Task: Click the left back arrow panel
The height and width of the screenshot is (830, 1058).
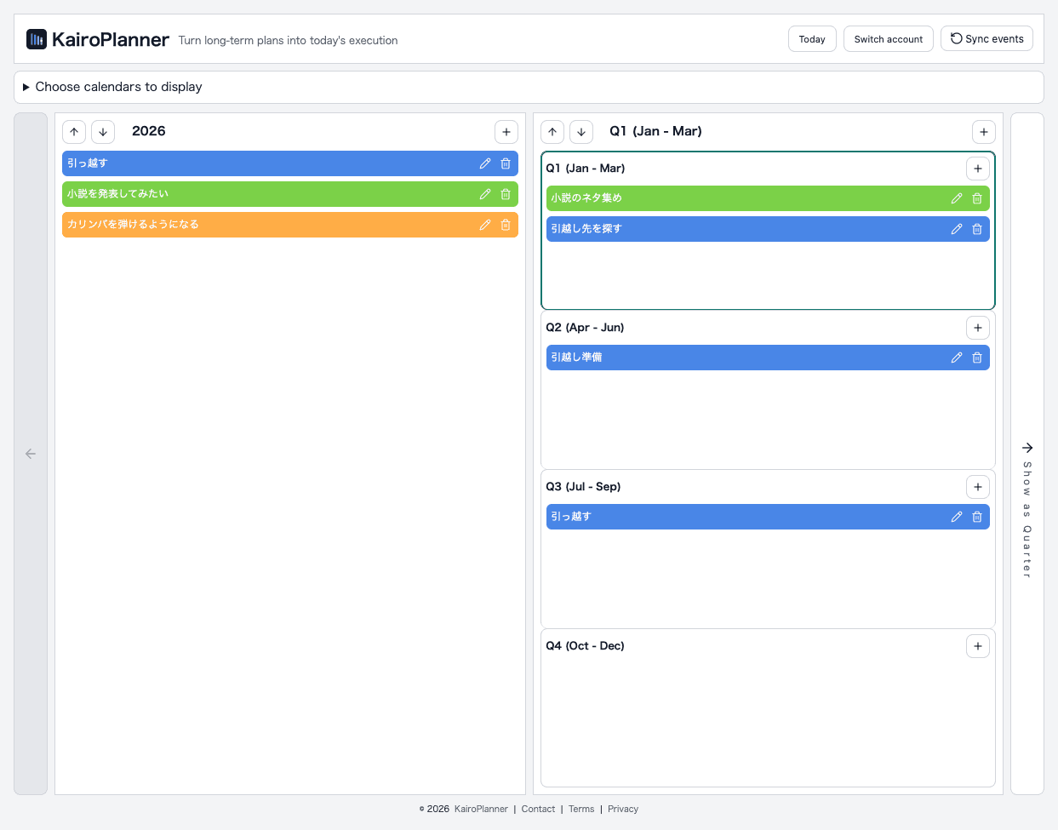Action: point(31,454)
